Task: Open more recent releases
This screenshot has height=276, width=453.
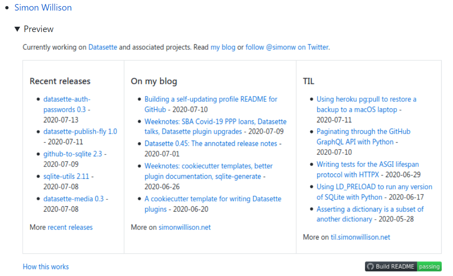Action: 70,227
